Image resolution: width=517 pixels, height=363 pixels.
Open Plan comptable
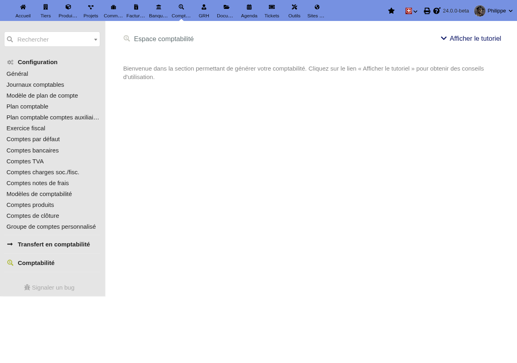point(27,106)
